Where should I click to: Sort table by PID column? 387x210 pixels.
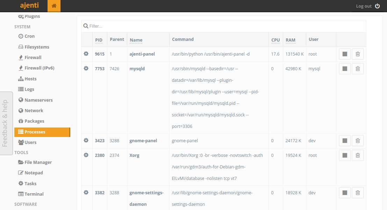point(99,40)
